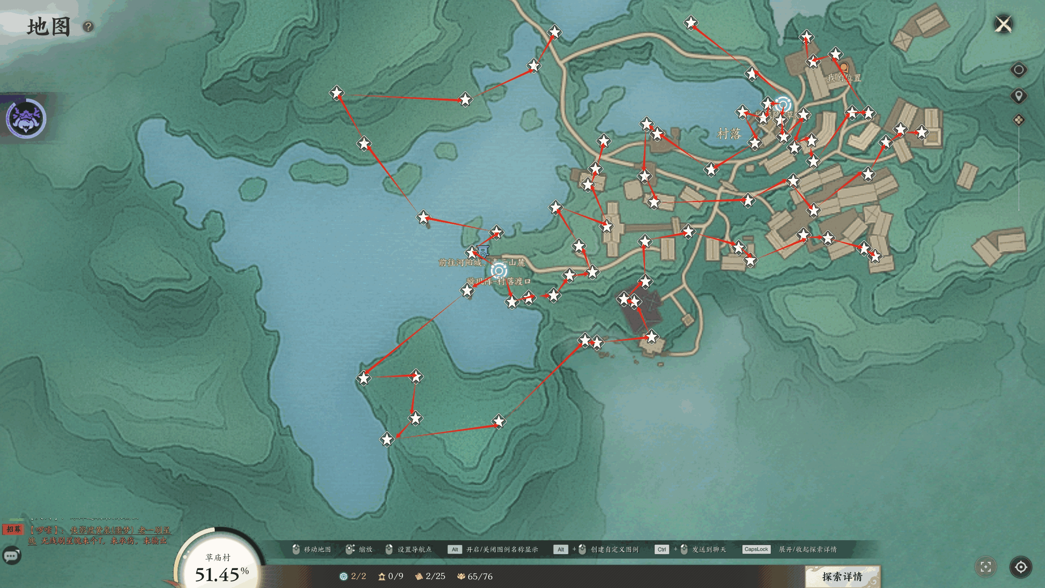Click the red 招募 recruitment tag

tap(13, 529)
